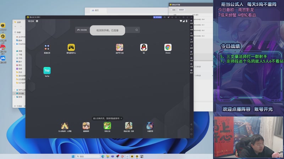Select 音乐 in Explorer sidebar

[x=19, y=65]
